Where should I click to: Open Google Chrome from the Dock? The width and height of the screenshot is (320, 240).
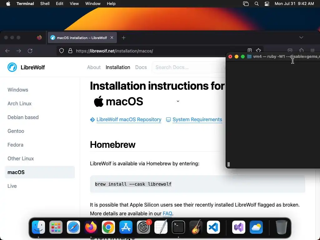108,227
